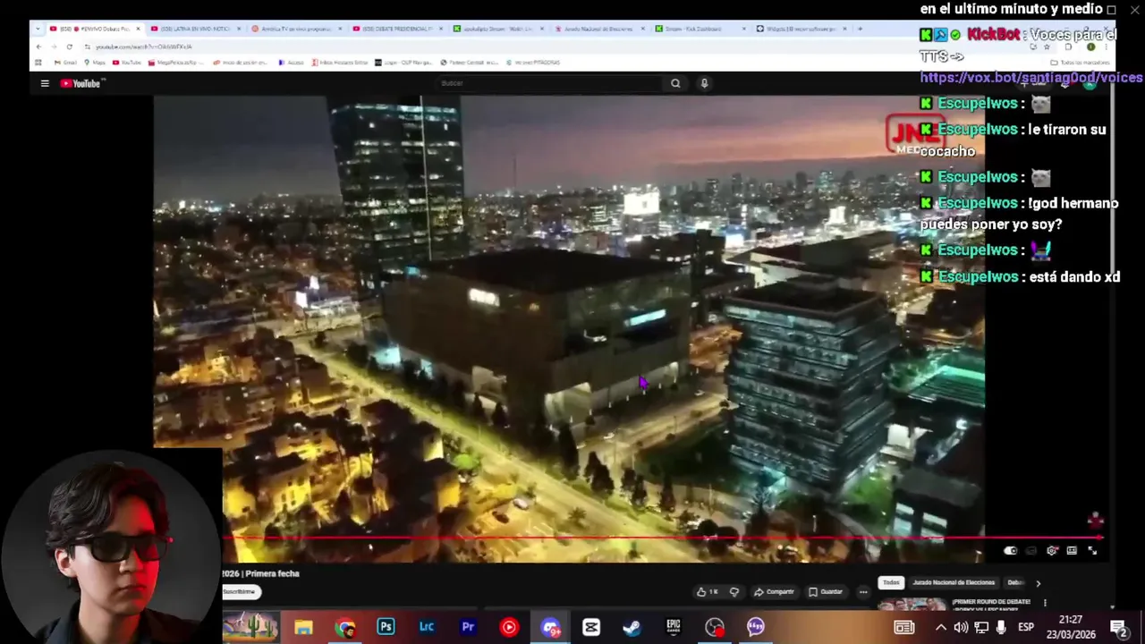Switch to LATINA EN VIVO browser tab
The width and height of the screenshot is (1145, 644).
195,29
